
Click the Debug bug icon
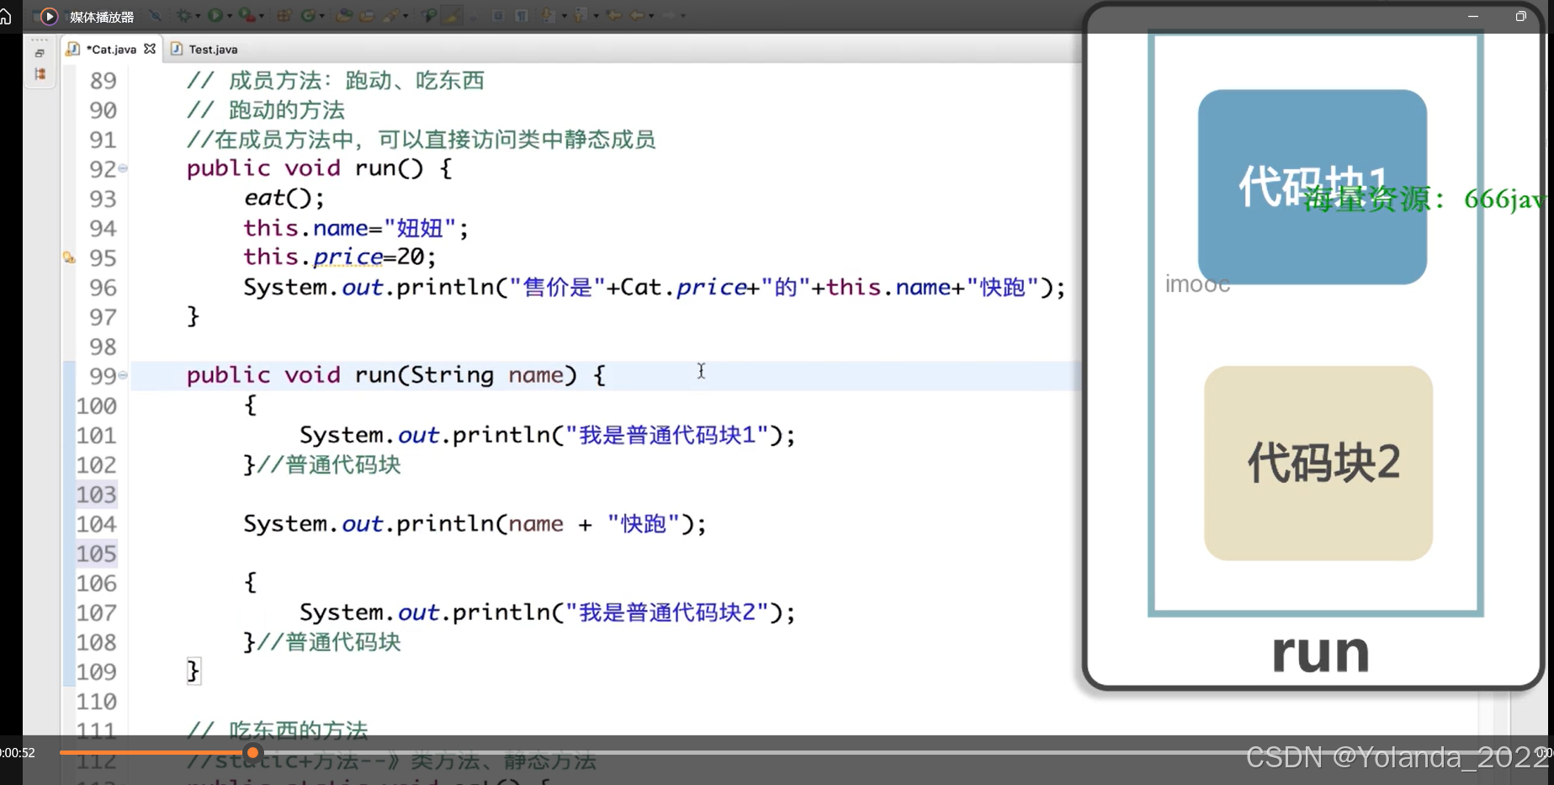click(184, 15)
